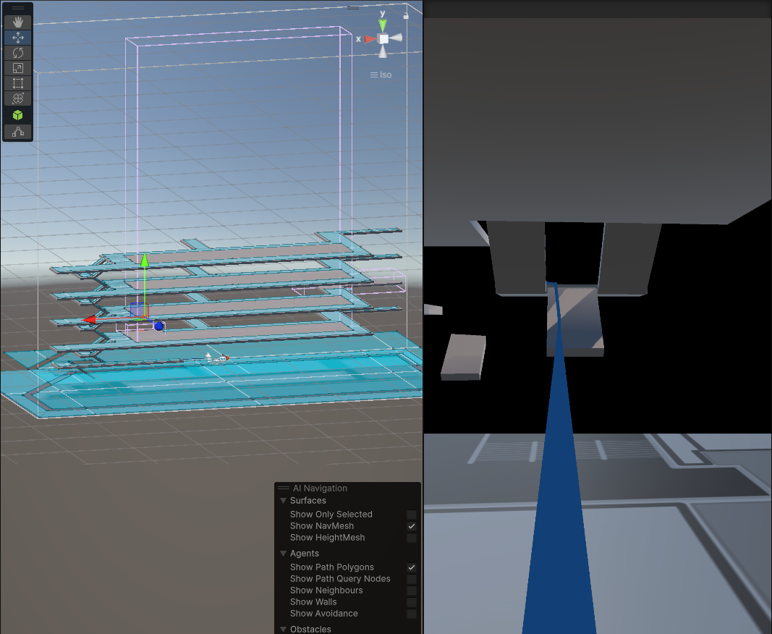Collapse the Agents section
Viewport: 772px width, 634px height.
(x=284, y=554)
